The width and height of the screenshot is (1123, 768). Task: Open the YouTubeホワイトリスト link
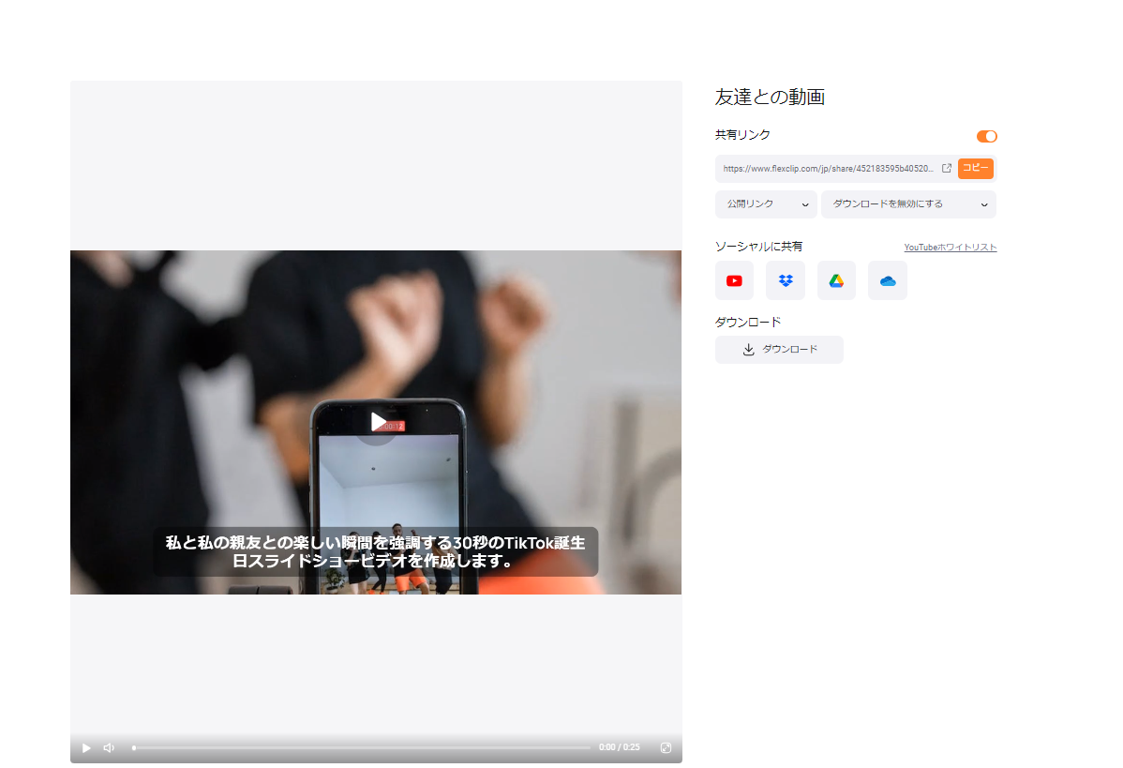pos(950,248)
